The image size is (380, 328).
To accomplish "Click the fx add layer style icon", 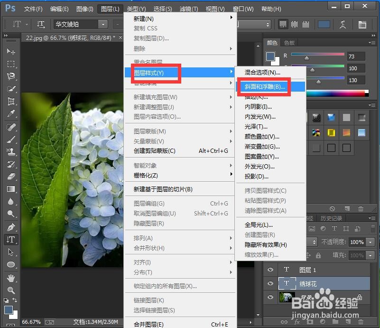I will [297, 322].
